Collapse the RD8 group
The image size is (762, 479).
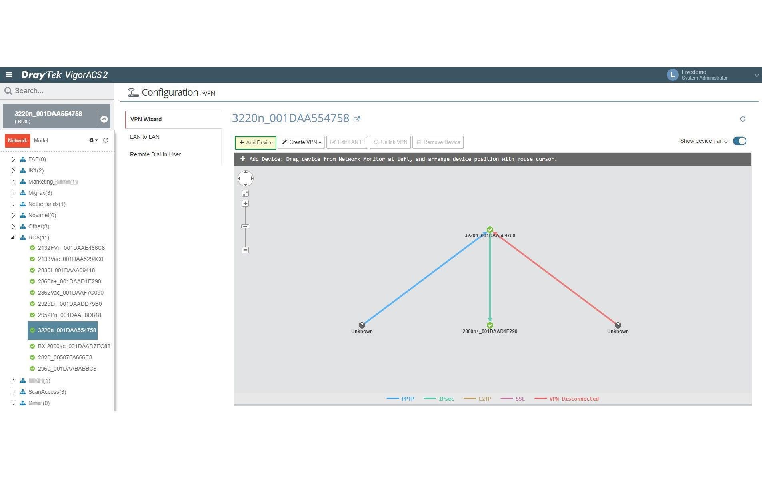(x=13, y=238)
